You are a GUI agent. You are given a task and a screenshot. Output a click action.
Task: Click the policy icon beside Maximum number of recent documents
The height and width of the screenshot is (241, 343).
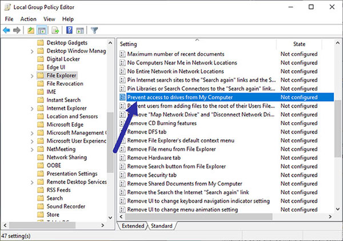[122, 54]
